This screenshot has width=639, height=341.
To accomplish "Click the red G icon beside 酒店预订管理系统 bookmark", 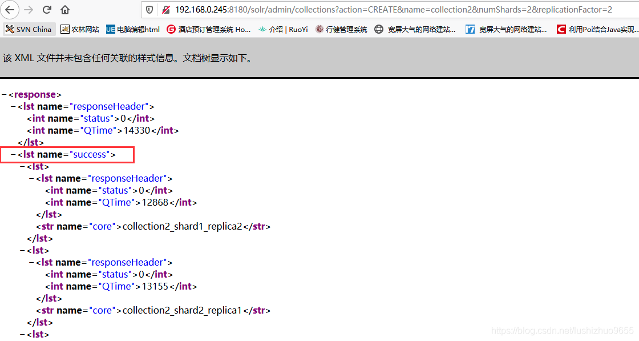I will 171,29.
